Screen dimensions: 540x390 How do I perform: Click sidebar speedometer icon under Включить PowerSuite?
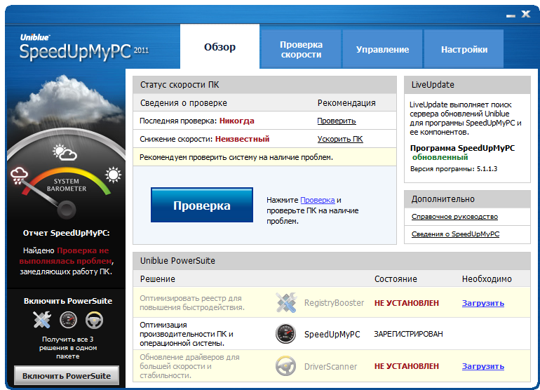68,320
